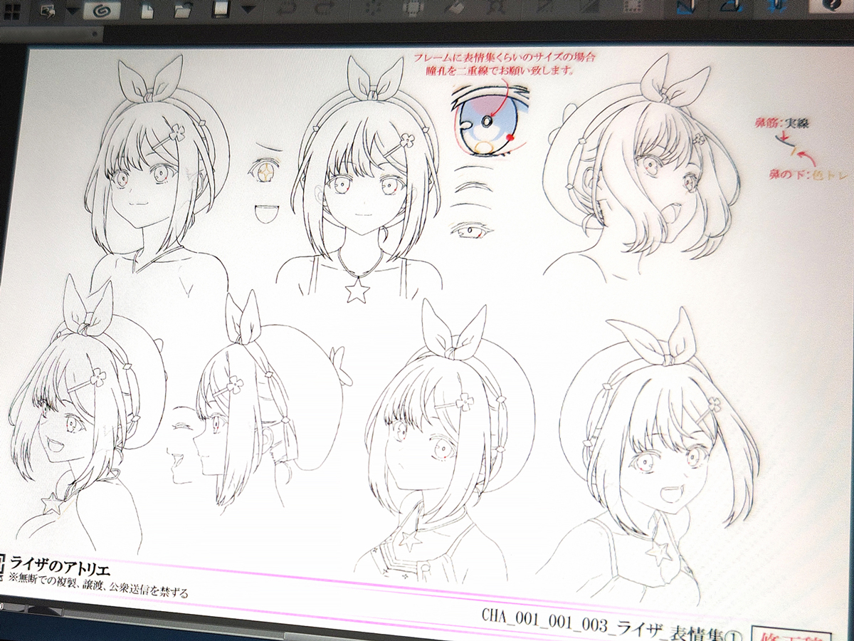
Task: Create a new document with the New icon
Action: 146,11
